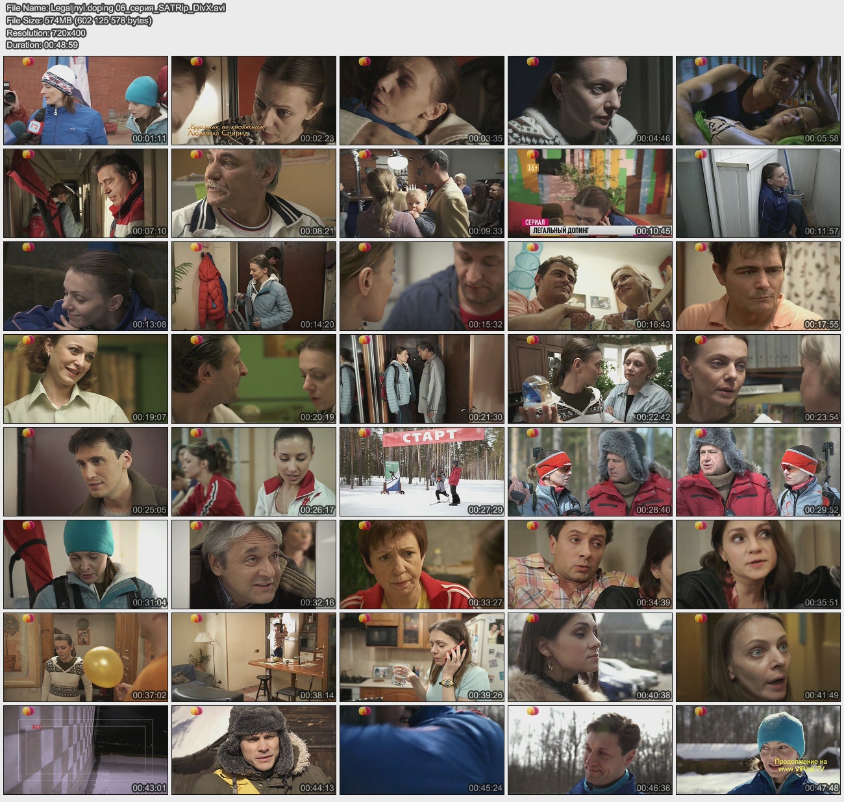Screen dimensions: 844x802
Task: Open the thumbnail timestamped 00:44:13
Action: click(253, 749)
